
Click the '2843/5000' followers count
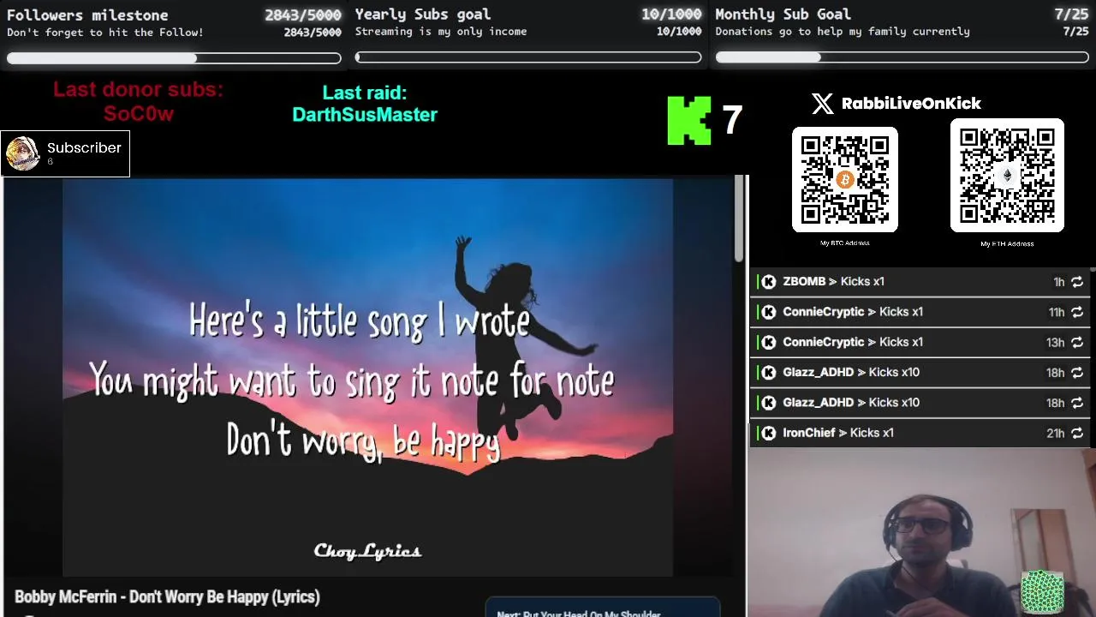303,15
